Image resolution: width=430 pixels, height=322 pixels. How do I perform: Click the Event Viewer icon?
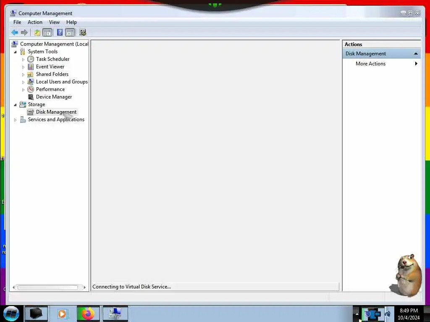tap(31, 67)
